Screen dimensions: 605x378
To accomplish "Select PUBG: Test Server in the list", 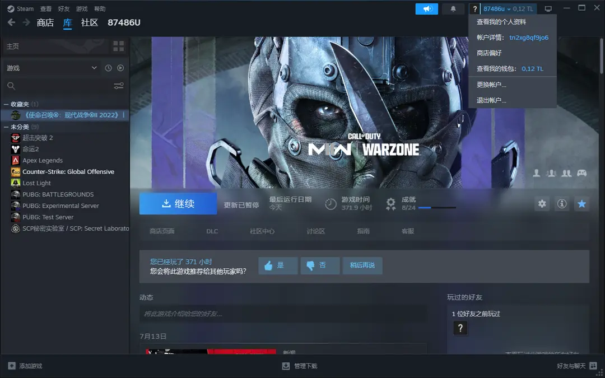I will pyautogui.click(x=65, y=217).
